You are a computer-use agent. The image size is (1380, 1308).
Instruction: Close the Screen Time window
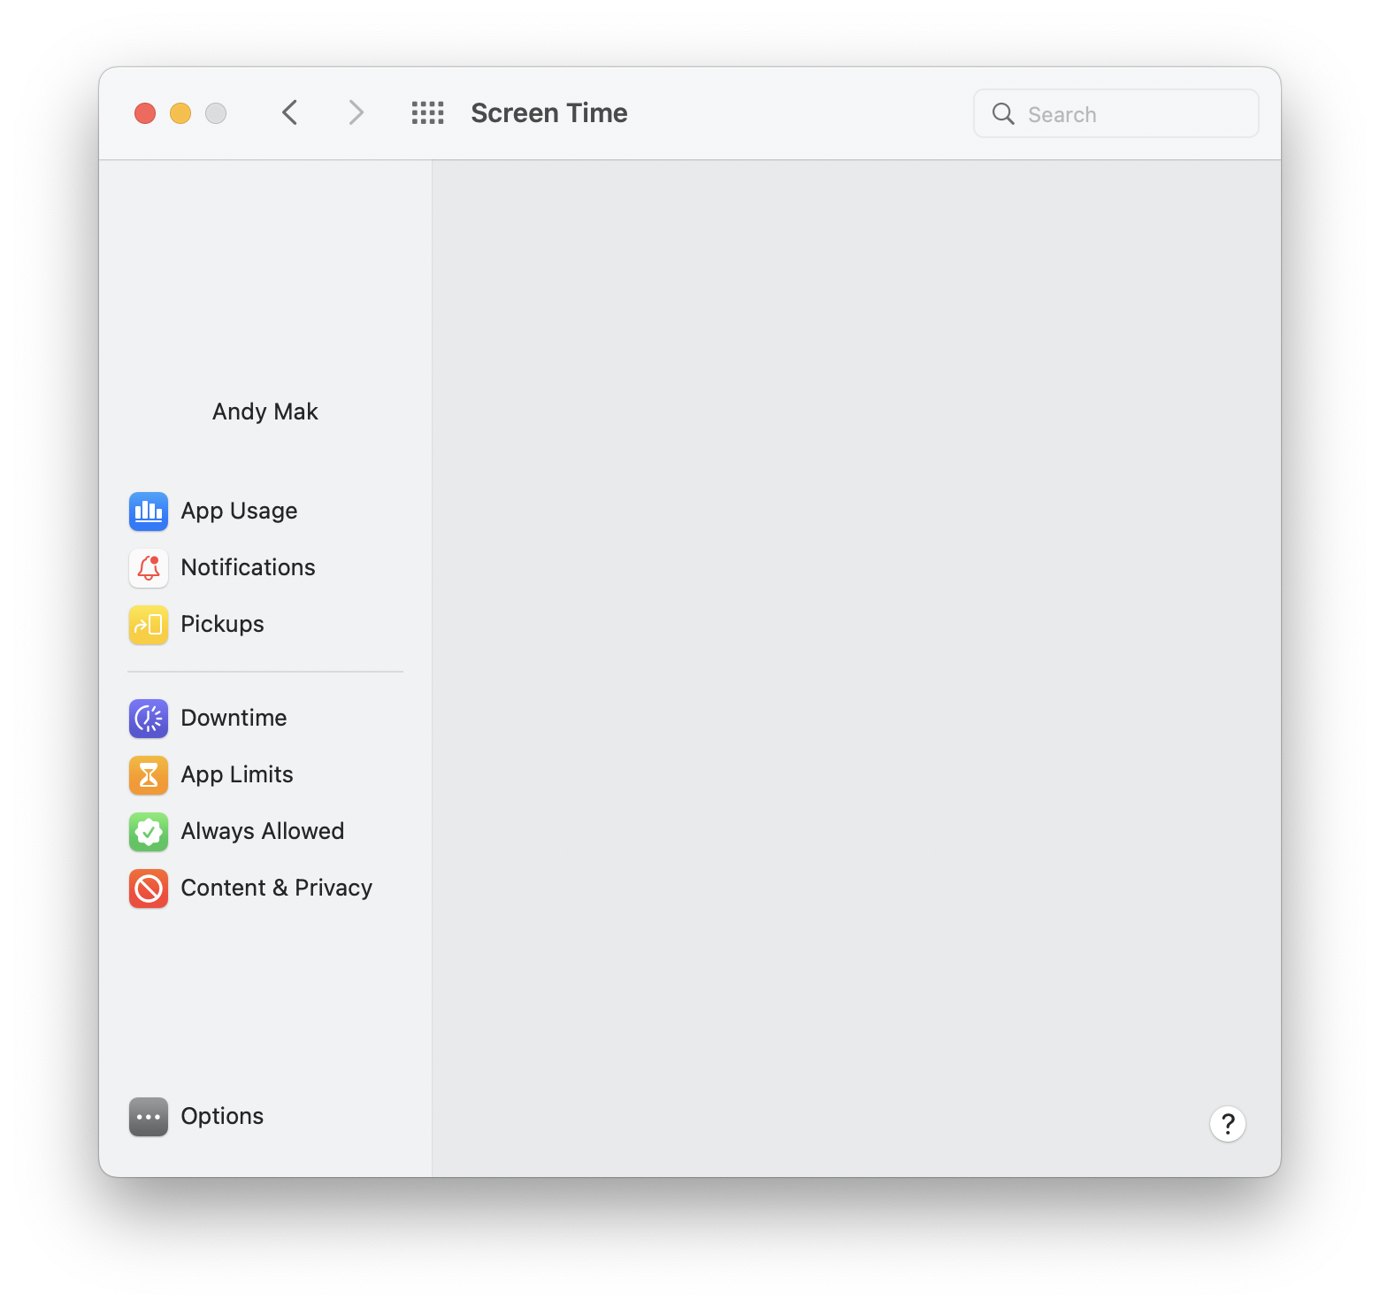145,113
